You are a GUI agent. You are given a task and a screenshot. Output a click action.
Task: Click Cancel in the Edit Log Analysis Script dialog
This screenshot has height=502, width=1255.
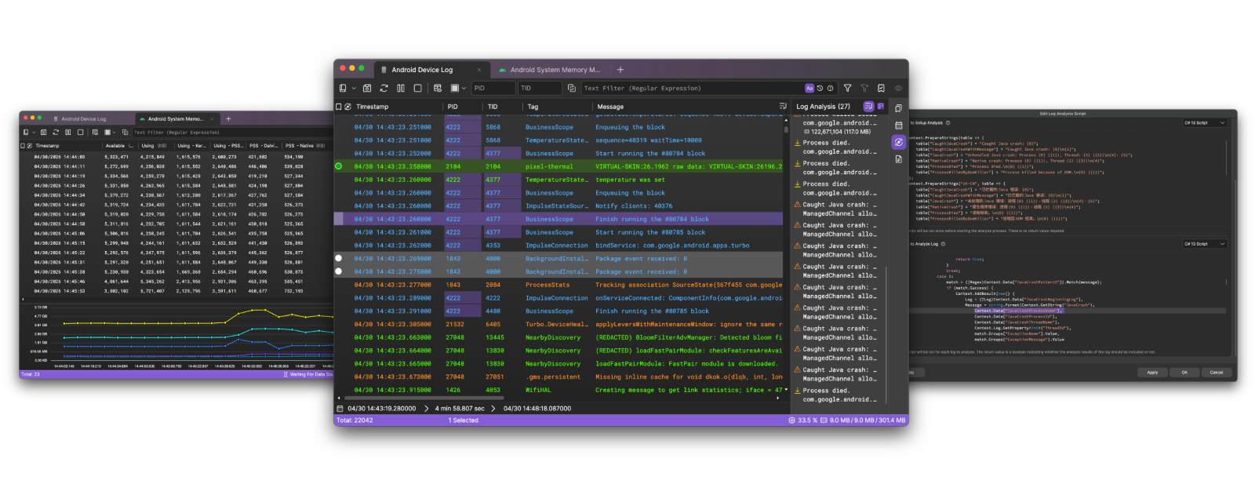click(1217, 372)
